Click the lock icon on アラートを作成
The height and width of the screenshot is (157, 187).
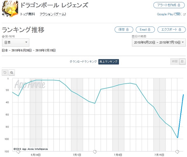[179, 5]
